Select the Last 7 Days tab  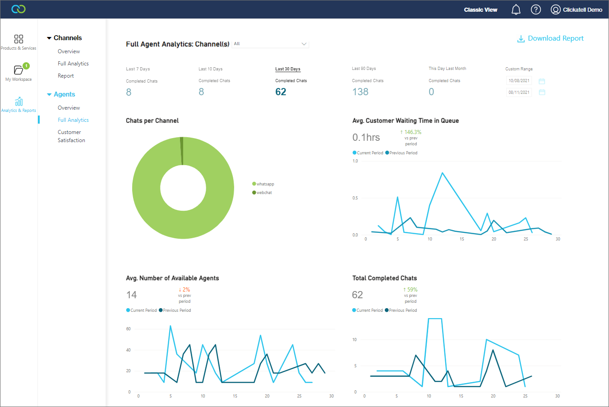[x=138, y=69]
